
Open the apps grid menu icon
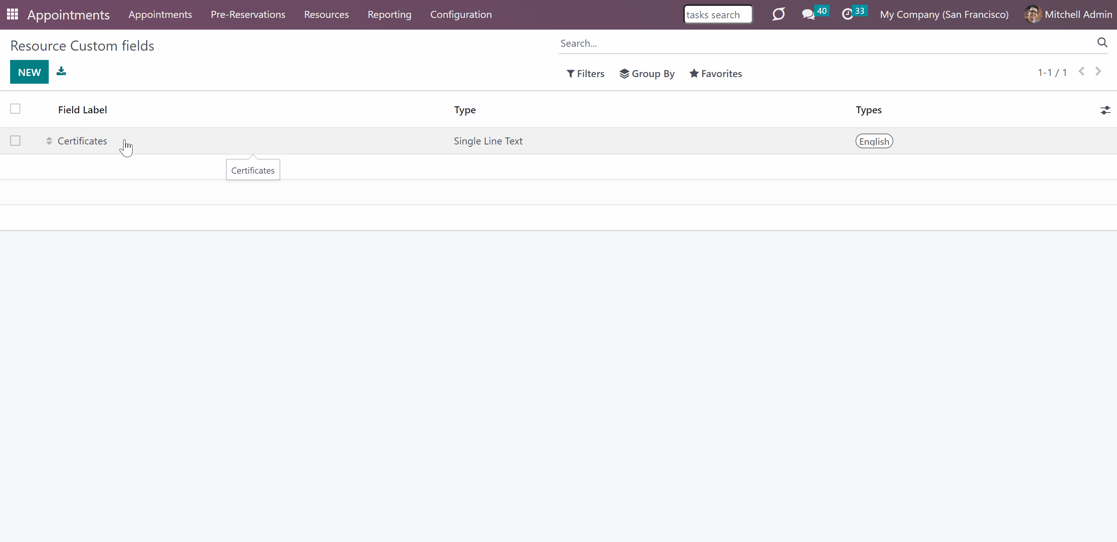pyautogui.click(x=12, y=14)
